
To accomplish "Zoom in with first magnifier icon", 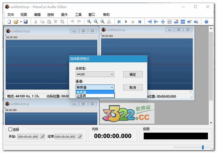I will tap(89, 22).
